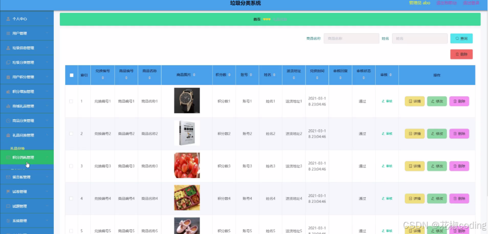The image size is (488, 234).
Task: Sort table by 兑换编号 column arrows
Action: click(103, 78)
